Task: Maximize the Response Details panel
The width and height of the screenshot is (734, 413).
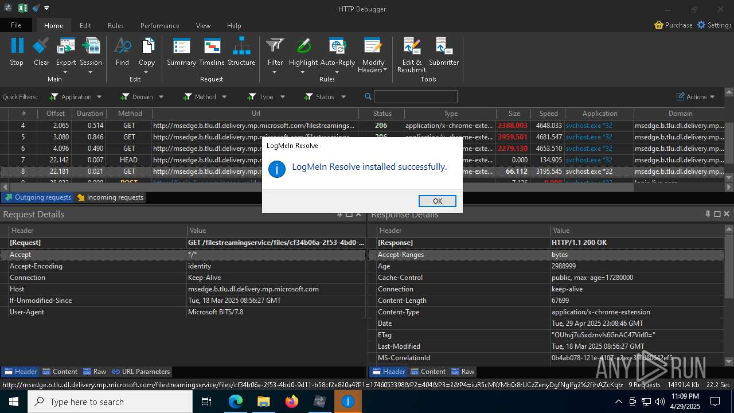Action: (x=717, y=214)
